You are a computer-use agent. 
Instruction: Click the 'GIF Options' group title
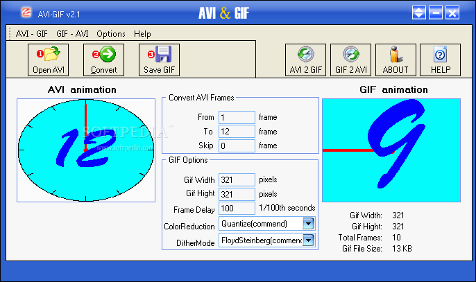[x=188, y=160]
